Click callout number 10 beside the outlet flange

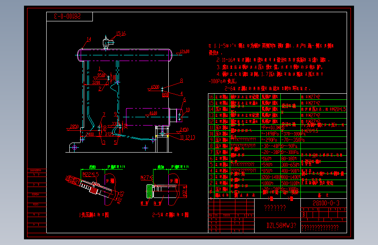(188, 110)
